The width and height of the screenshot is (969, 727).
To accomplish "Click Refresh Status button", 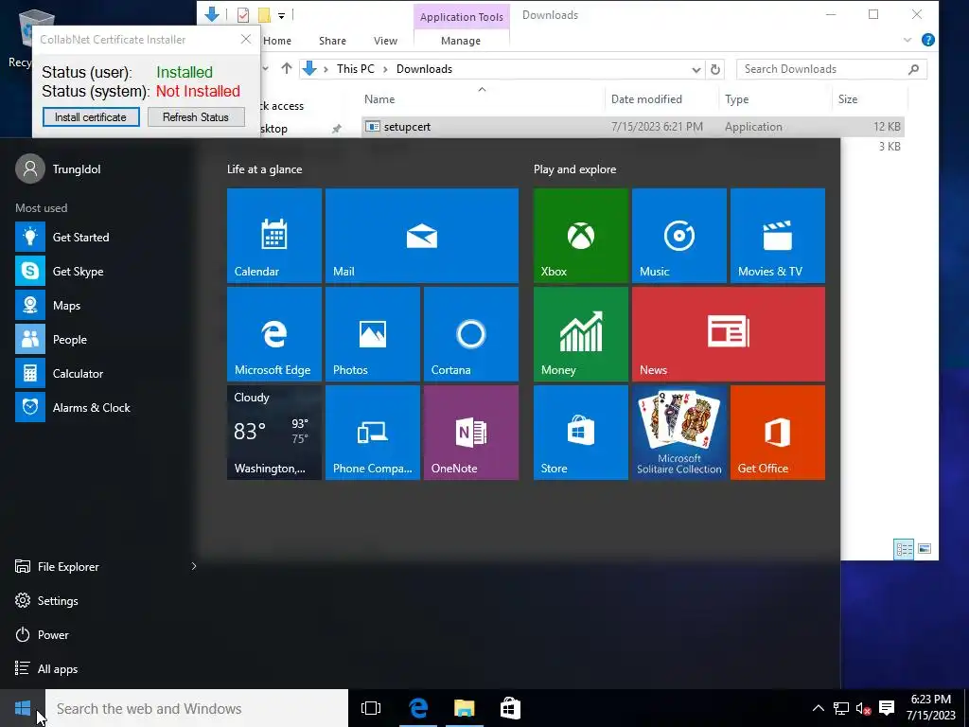I will [196, 116].
